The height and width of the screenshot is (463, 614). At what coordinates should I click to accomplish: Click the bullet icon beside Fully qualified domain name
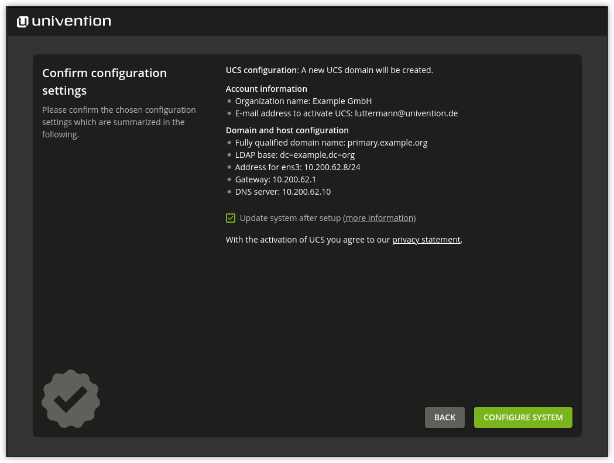click(x=229, y=143)
